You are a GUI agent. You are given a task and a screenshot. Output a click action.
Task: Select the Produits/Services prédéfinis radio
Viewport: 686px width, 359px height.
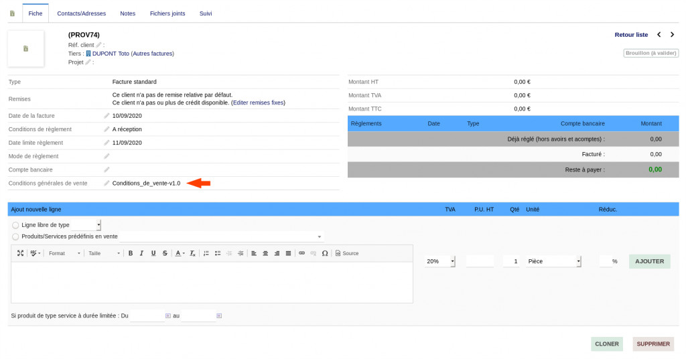[x=16, y=236]
